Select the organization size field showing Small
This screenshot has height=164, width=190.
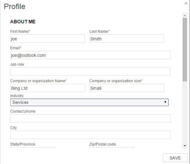(126, 88)
